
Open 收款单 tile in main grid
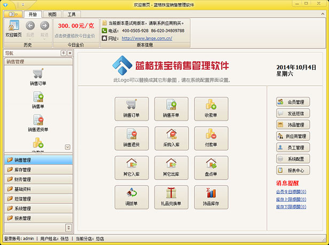coord(211,109)
